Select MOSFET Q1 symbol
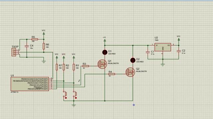Image resolution: width=213 pixels, height=119 pixels. click(x=102, y=64)
